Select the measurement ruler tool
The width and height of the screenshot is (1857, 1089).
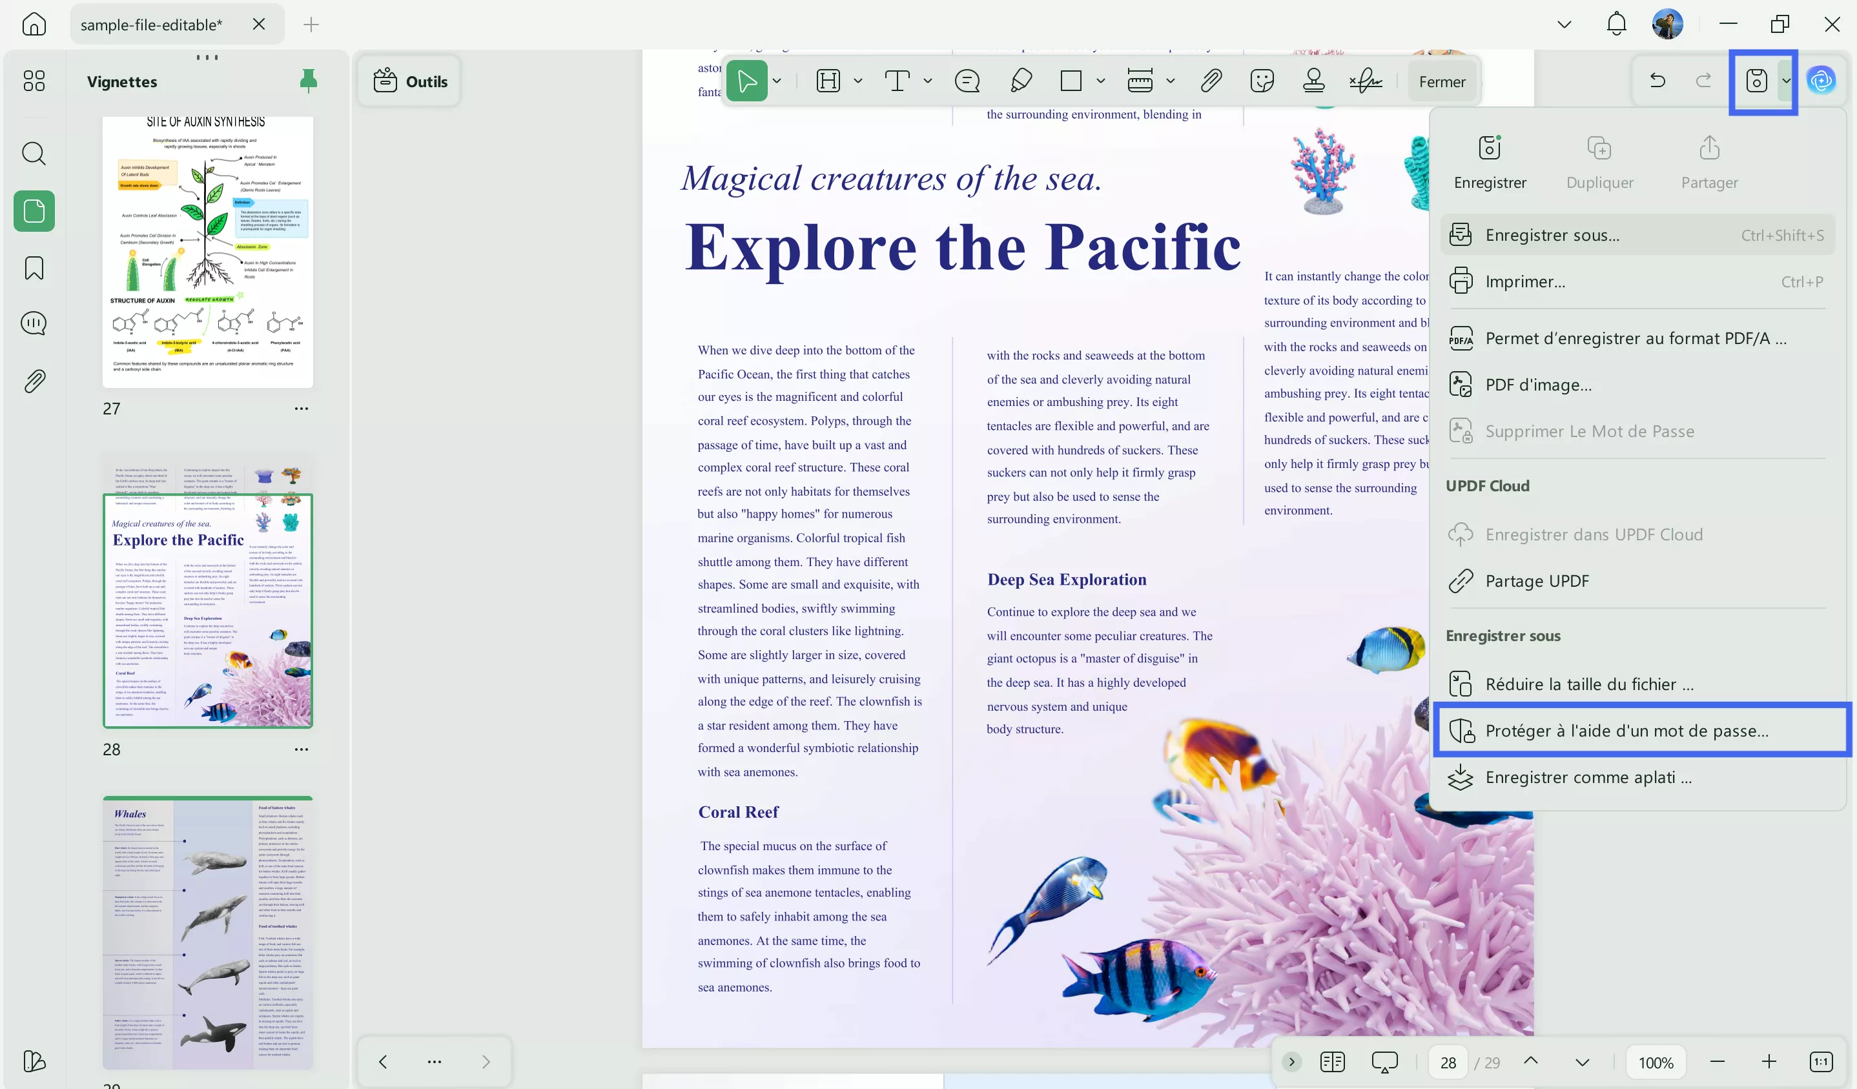point(1140,80)
